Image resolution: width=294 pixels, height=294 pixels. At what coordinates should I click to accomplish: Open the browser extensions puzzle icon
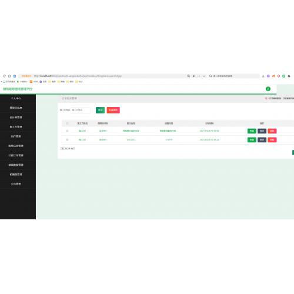click(x=289, y=76)
